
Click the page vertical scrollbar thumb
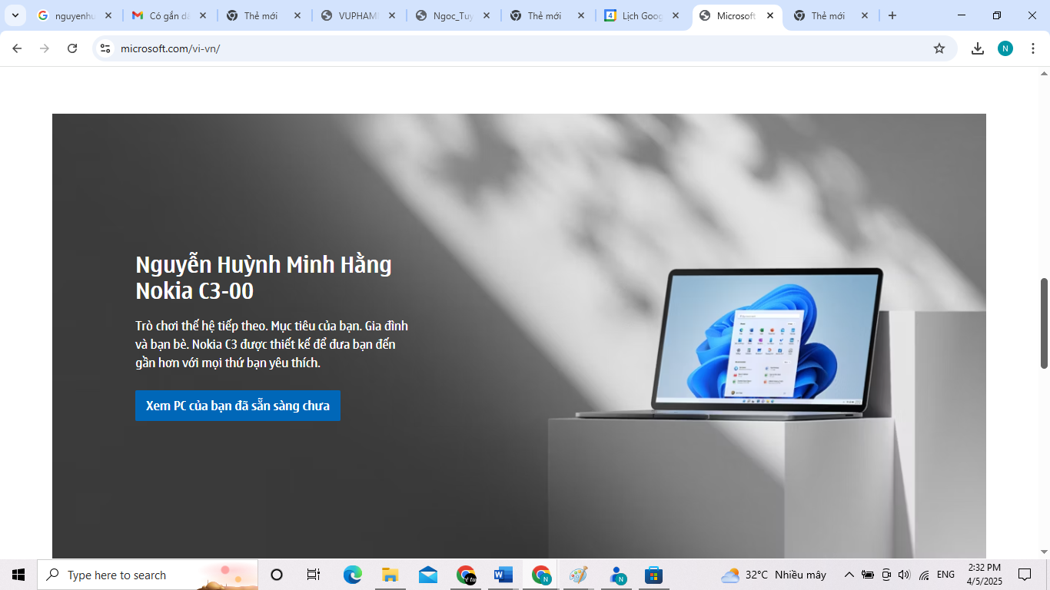tap(1044, 323)
